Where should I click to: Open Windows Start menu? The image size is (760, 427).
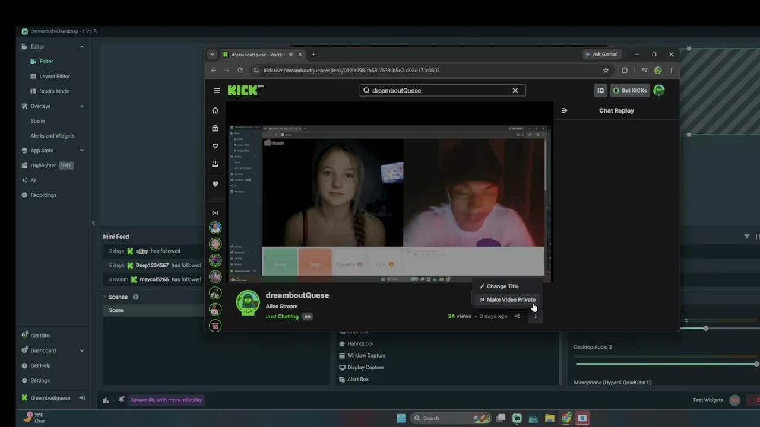click(401, 418)
